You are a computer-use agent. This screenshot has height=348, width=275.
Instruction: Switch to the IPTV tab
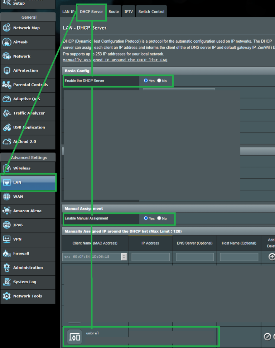tap(129, 11)
